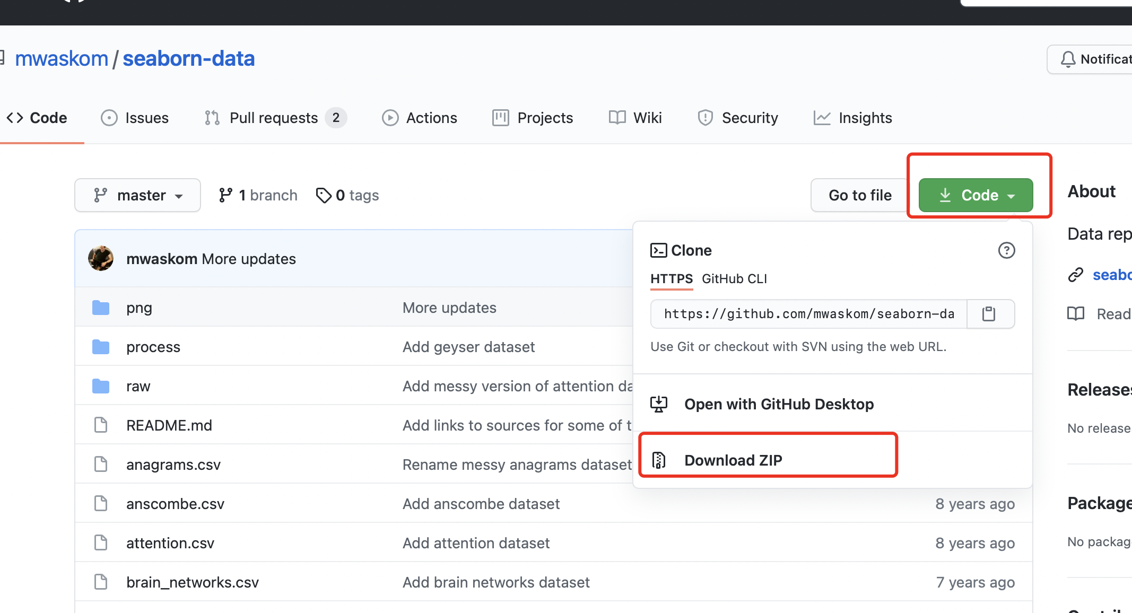Click the Security shield icon

[706, 118]
